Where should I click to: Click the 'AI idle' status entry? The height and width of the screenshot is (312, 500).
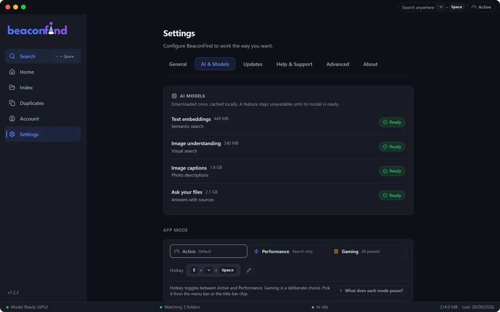(320, 307)
